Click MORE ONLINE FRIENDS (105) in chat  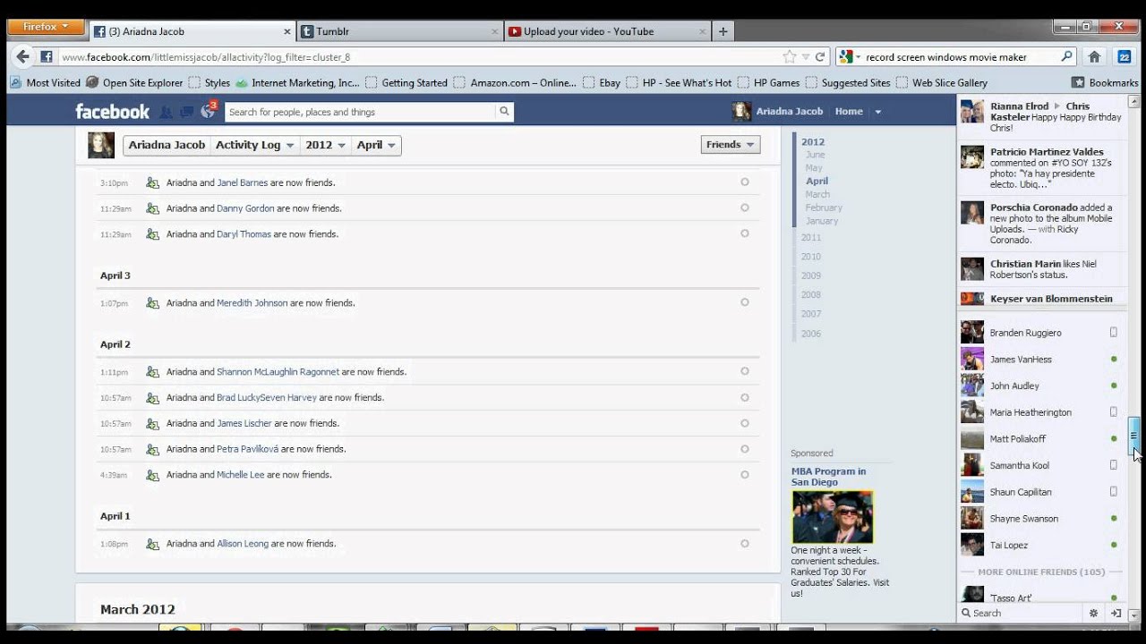click(1041, 572)
